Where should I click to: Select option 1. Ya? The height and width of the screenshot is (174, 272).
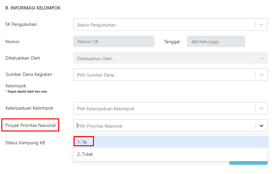170,142
